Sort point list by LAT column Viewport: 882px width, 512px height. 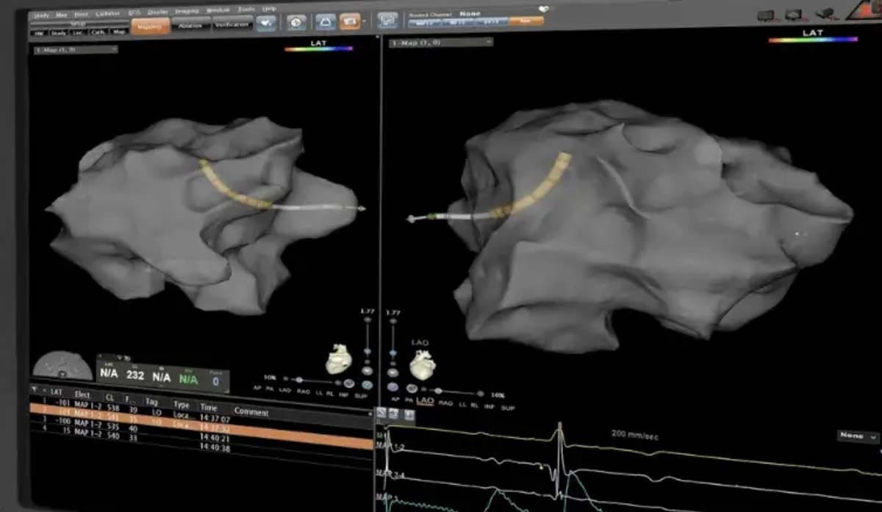click(x=56, y=392)
